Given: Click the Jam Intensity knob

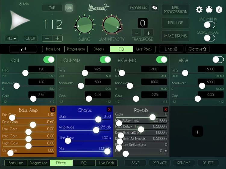Looking at the screenshot, I should click(x=111, y=25).
